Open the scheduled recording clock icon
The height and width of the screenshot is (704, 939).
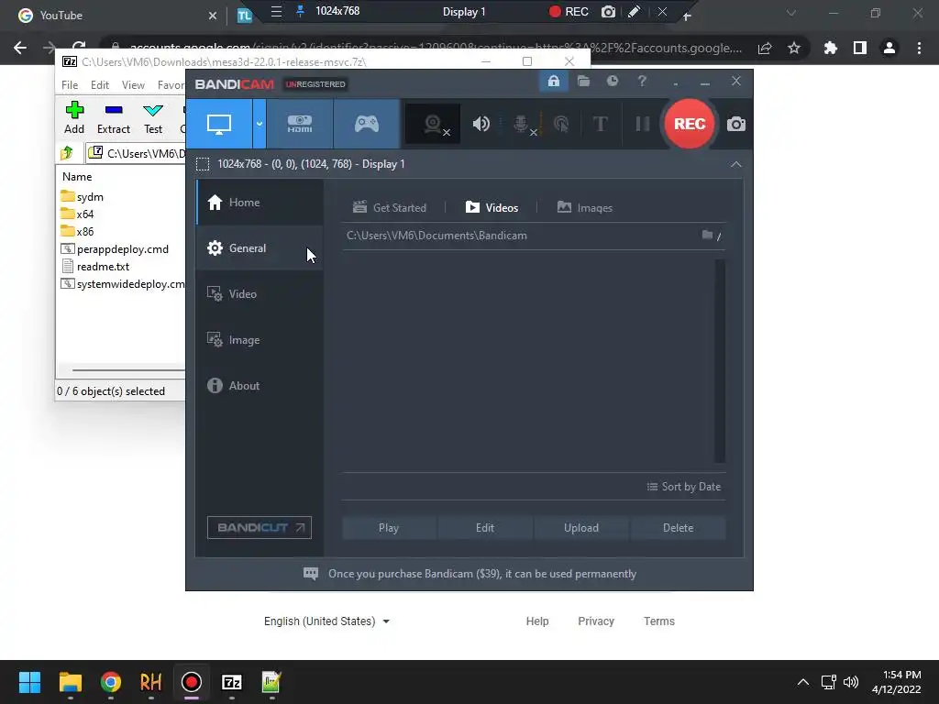pyautogui.click(x=612, y=81)
